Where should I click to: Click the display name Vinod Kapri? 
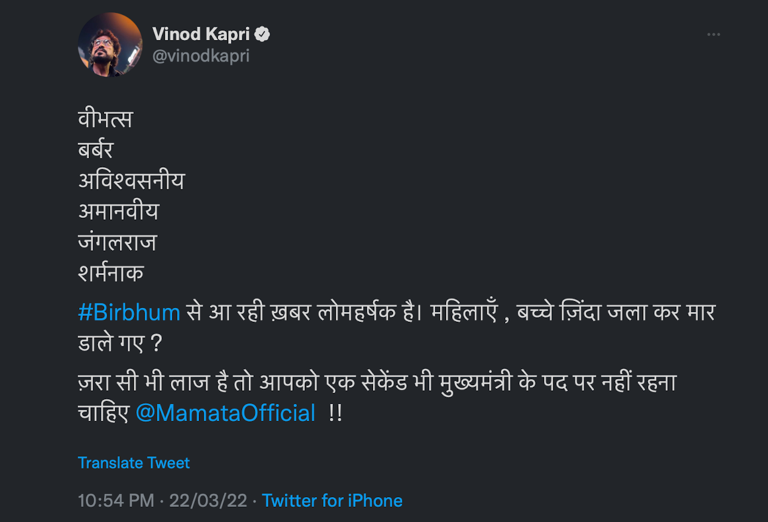[201, 35]
